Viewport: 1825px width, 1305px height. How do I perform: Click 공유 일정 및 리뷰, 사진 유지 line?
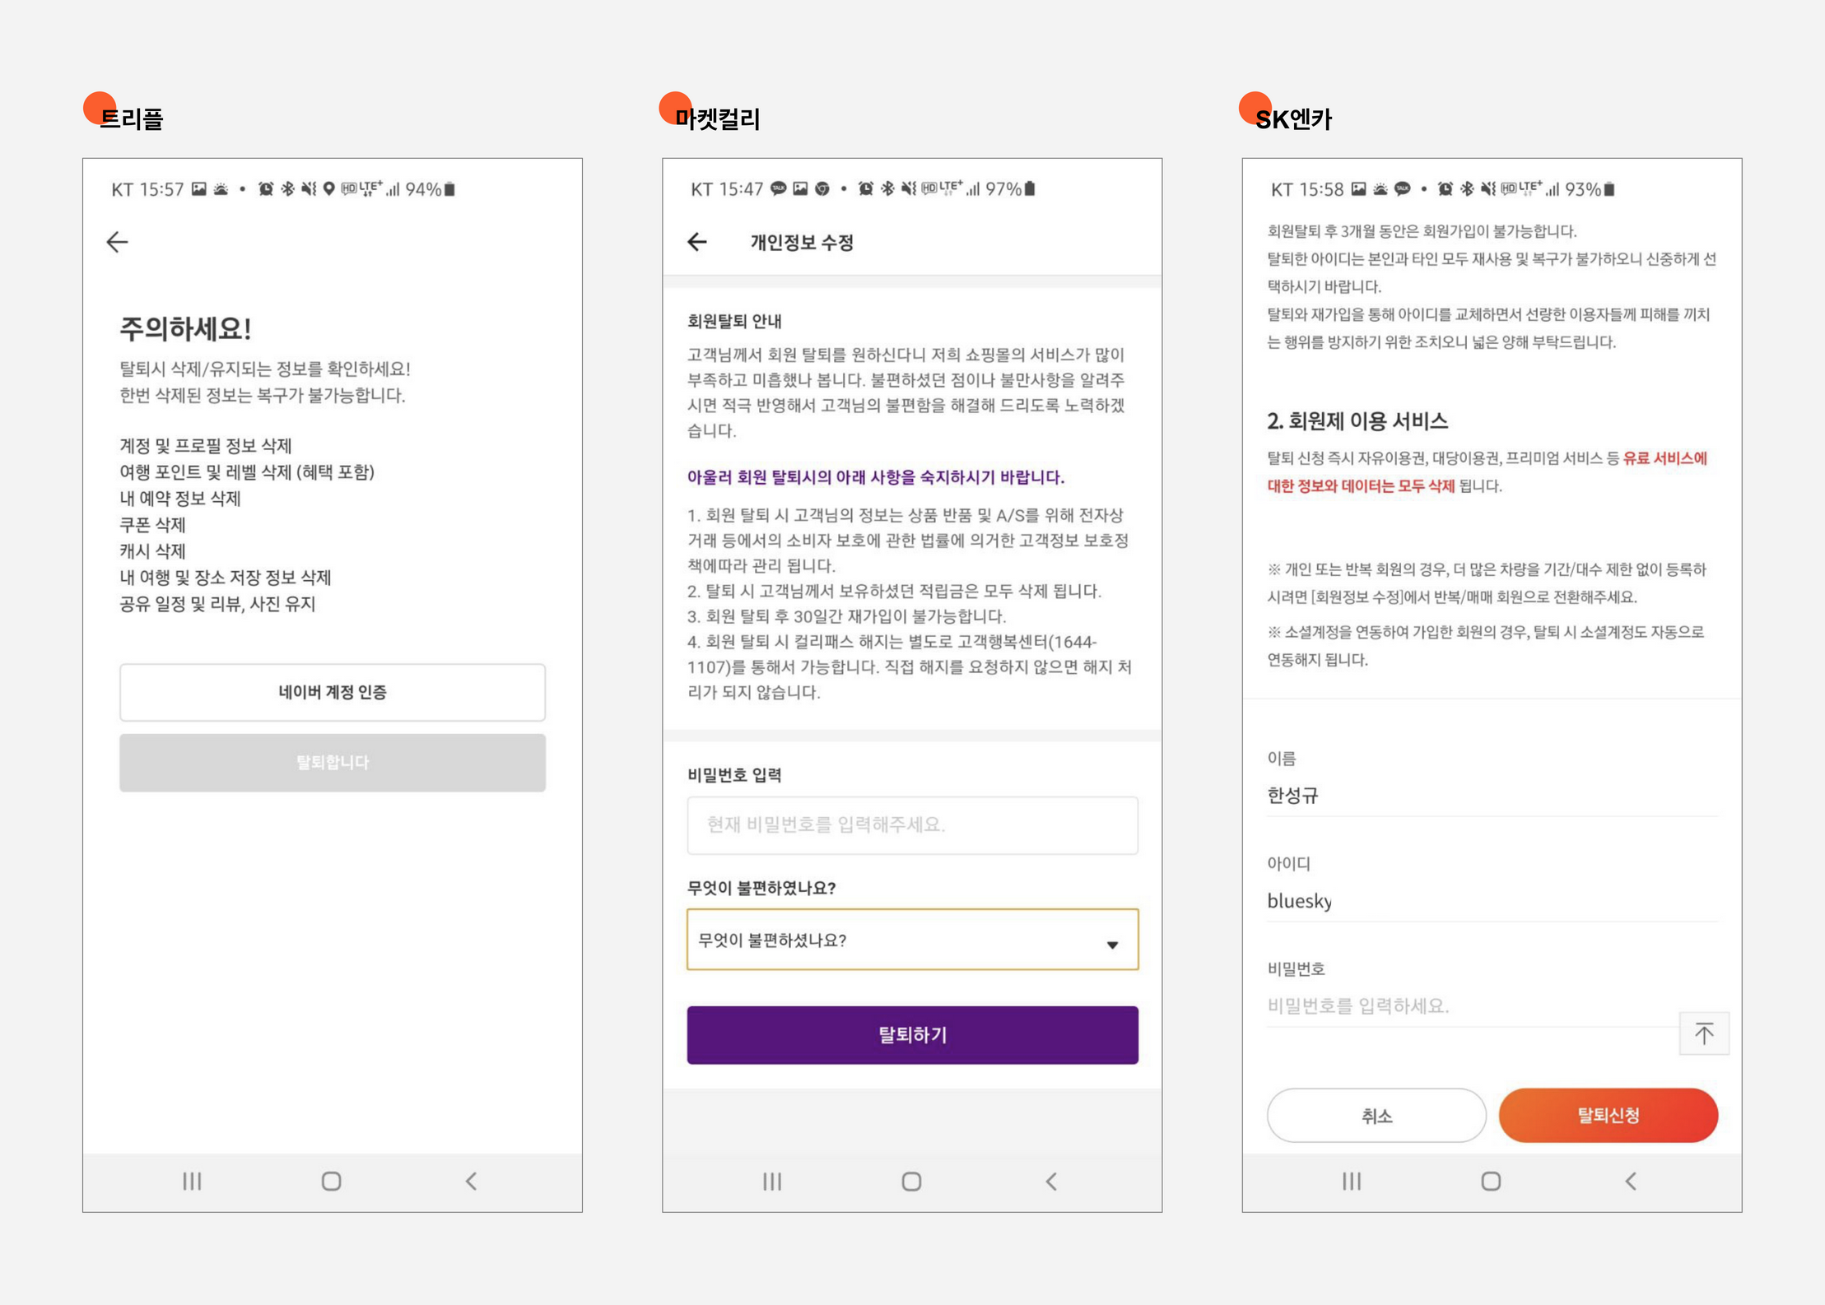217,604
